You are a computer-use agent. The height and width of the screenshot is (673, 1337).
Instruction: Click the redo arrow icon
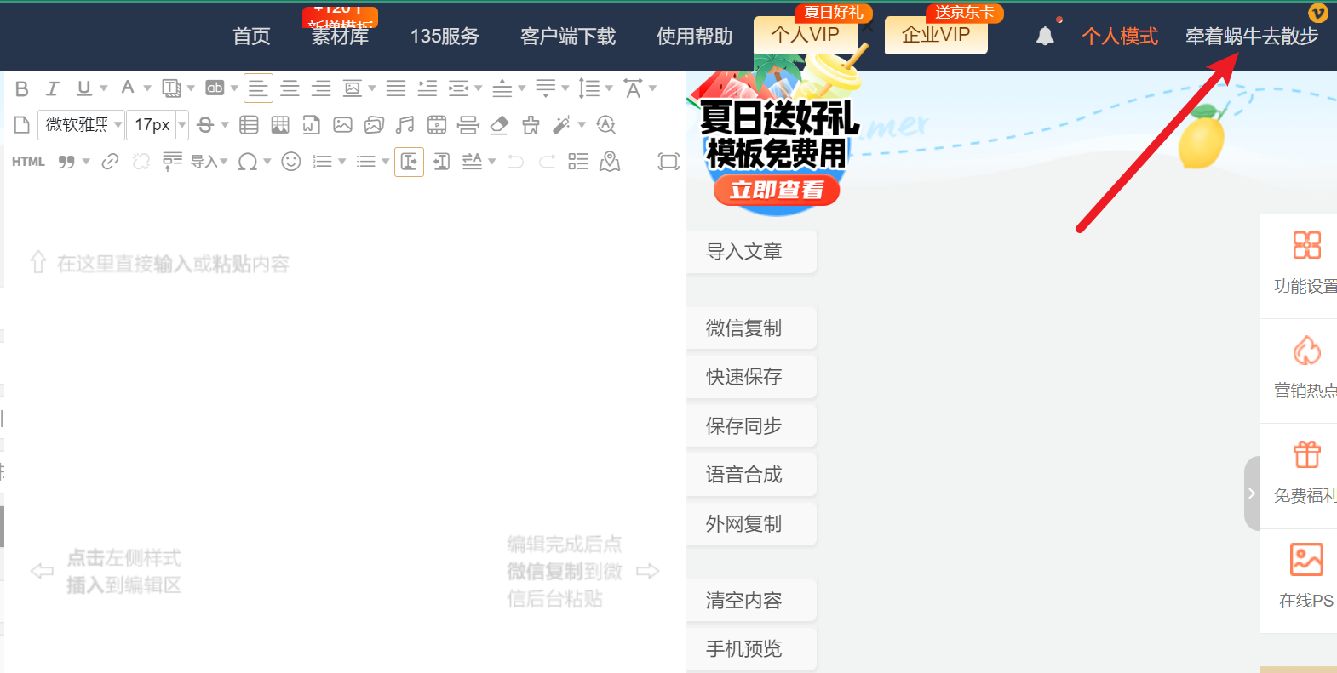click(x=548, y=162)
